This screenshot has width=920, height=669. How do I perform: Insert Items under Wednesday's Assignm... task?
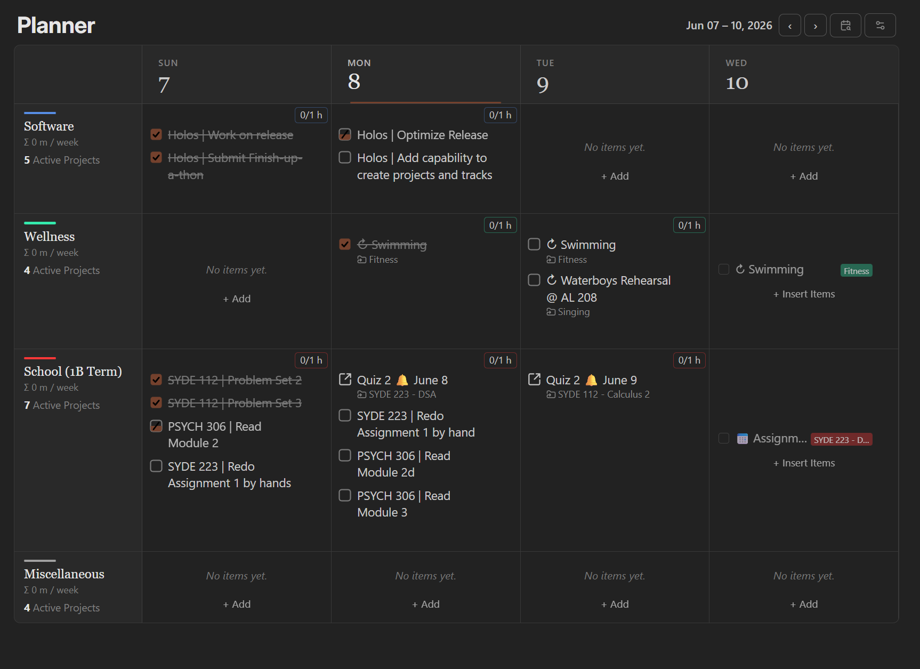[x=804, y=463]
